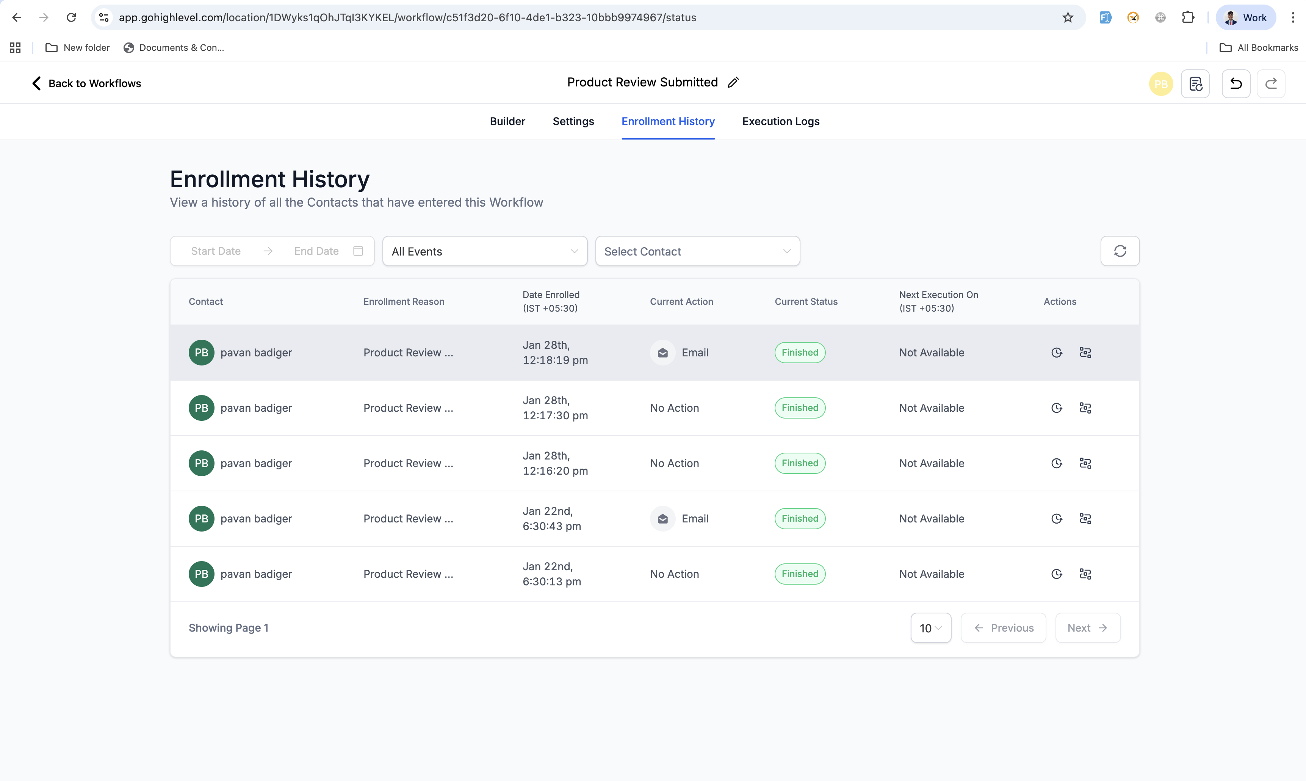This screenshot has width=1306, height=781.
Task: Switch to the Builder tab
Action: pos(507,122)
